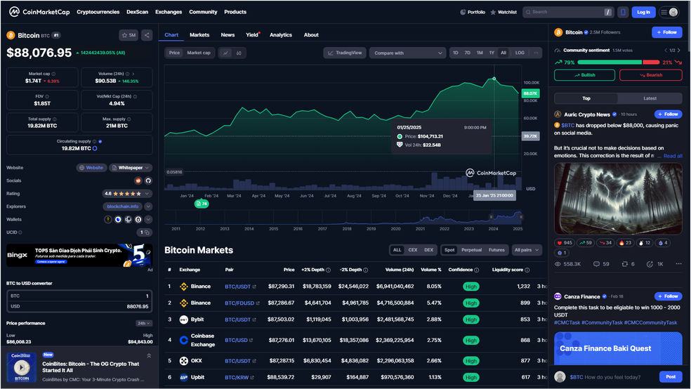Open the TradingView chart button
The width and height of the screenshot is (691, 389).
pyautogui.click(x=345, y=53)
